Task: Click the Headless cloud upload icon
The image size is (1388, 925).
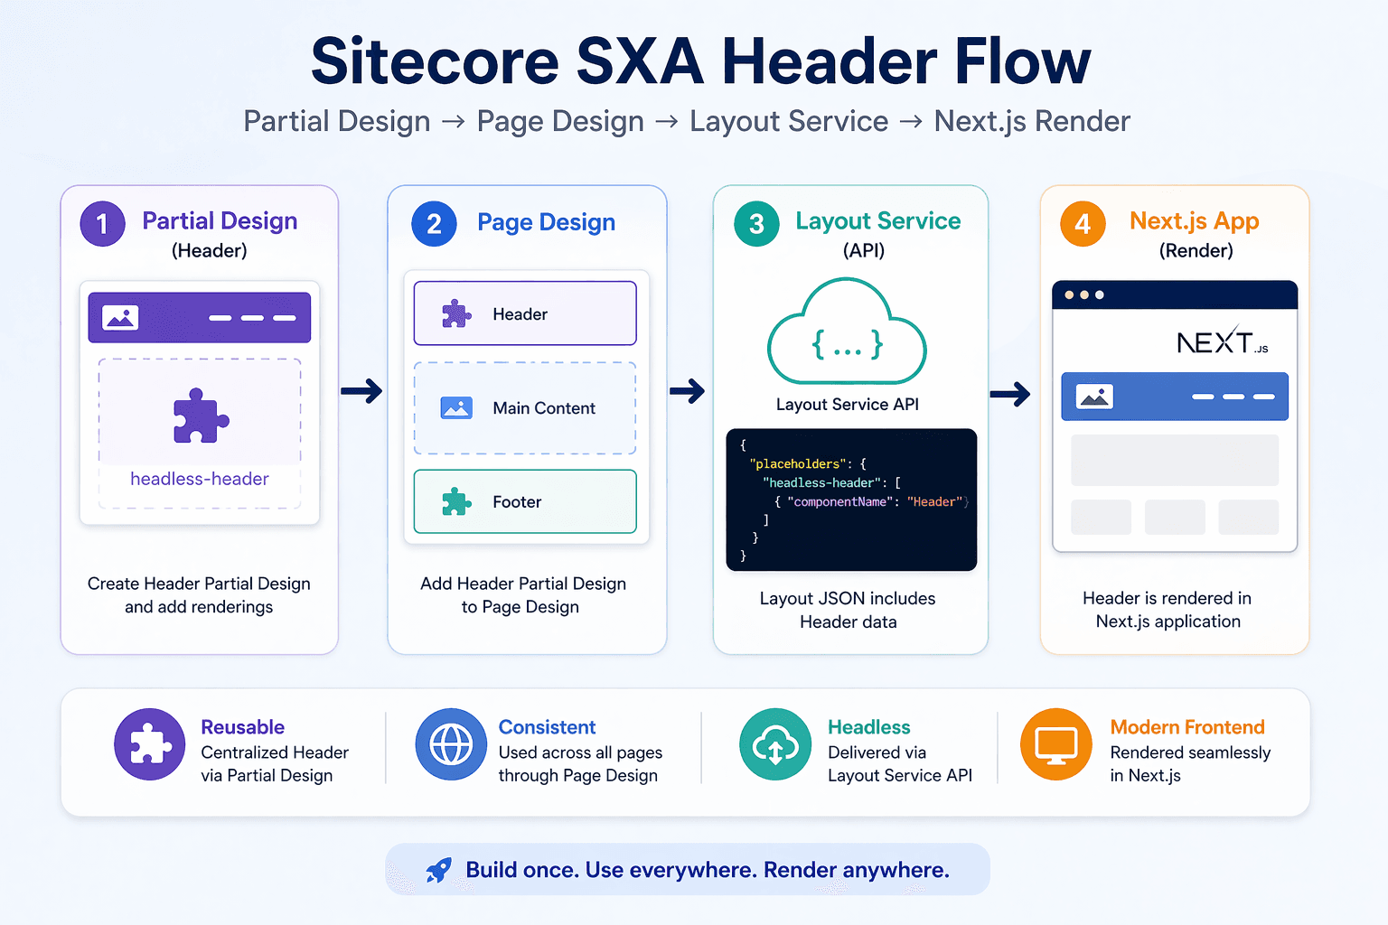Action: click(776, 744)
